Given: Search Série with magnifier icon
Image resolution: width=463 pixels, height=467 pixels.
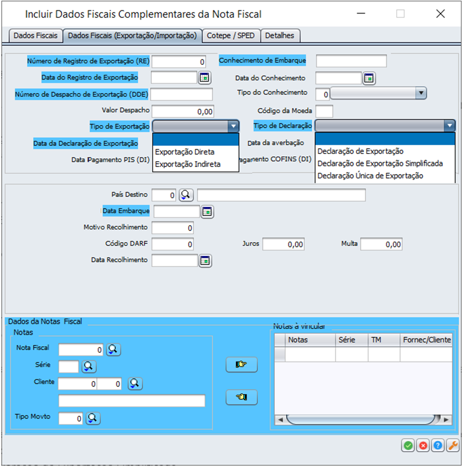Looking at the screenshot, I should (x=89, y=366).
